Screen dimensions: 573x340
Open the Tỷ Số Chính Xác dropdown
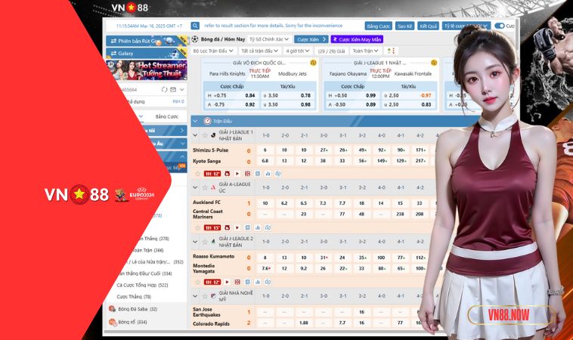(x=269, y=39)
